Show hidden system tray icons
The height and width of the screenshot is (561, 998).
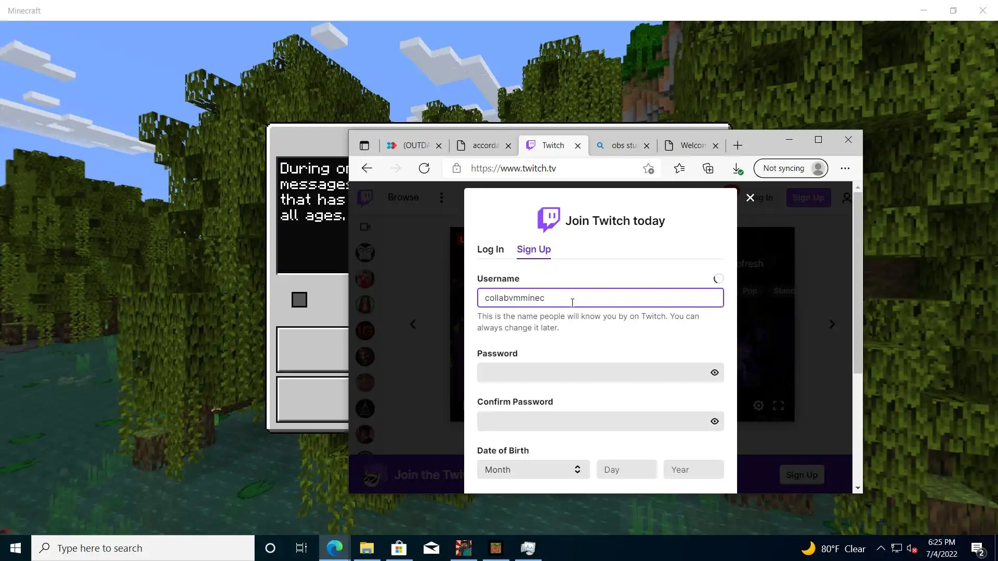point(881,548)
